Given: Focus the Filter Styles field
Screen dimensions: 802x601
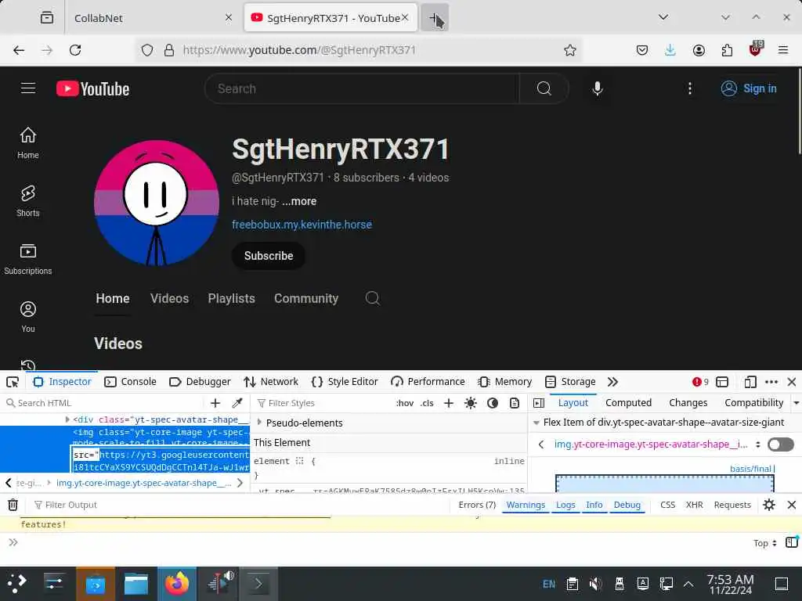Looking at the screenshot, I should [322, 403].
